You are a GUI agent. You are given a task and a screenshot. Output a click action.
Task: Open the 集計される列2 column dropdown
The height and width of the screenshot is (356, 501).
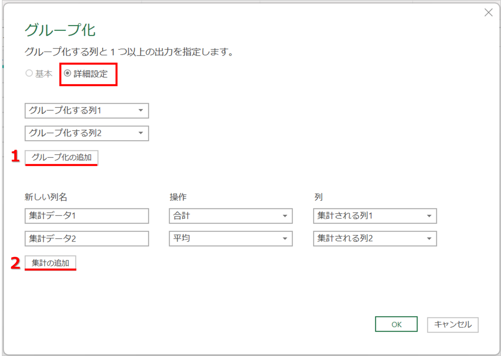click(375, 238)
